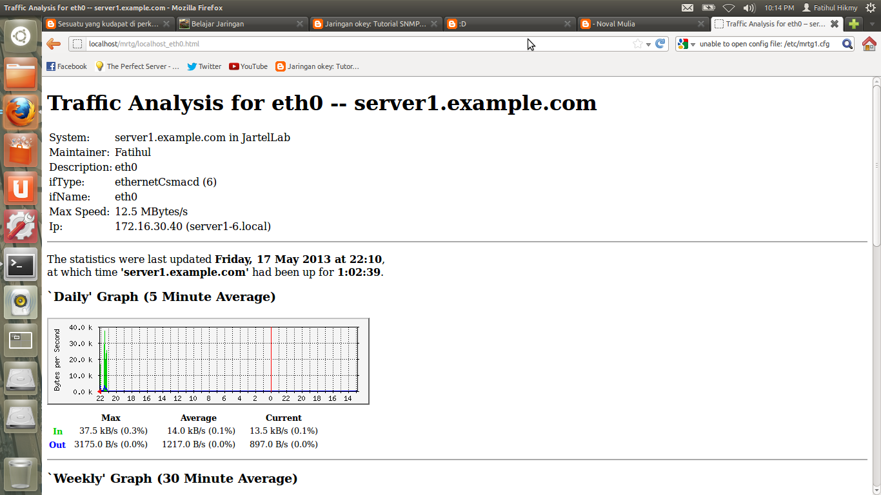881x495 pixels.
Task: Open the file manager from the dock
Action: click(21, 73)
